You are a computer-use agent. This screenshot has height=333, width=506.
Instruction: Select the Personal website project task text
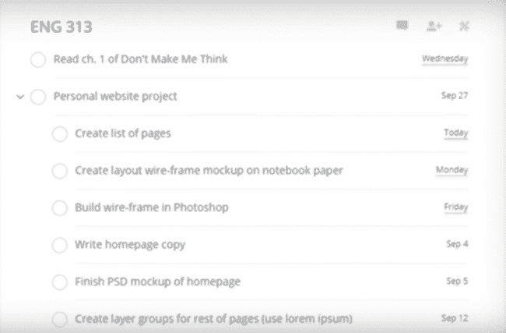115,97
